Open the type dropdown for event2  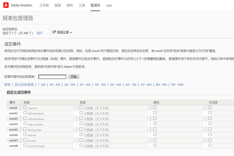[115, 114]
